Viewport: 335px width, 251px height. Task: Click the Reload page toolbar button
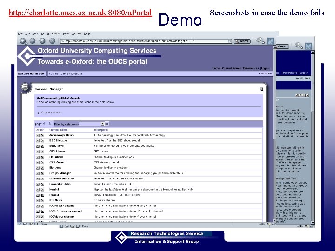coord(42,41)
